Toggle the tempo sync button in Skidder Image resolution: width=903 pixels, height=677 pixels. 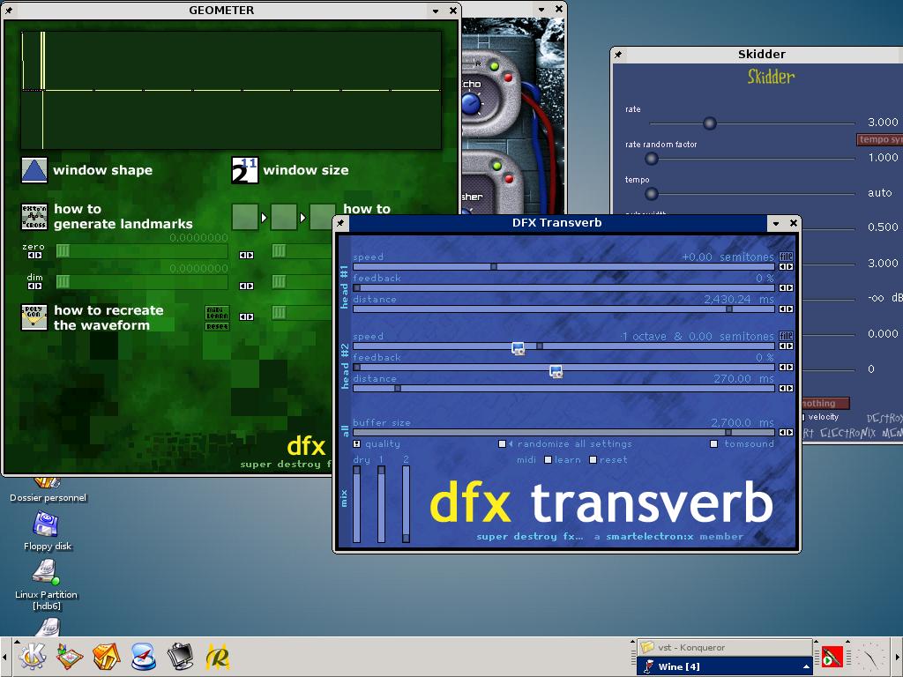tap(880, 139)
